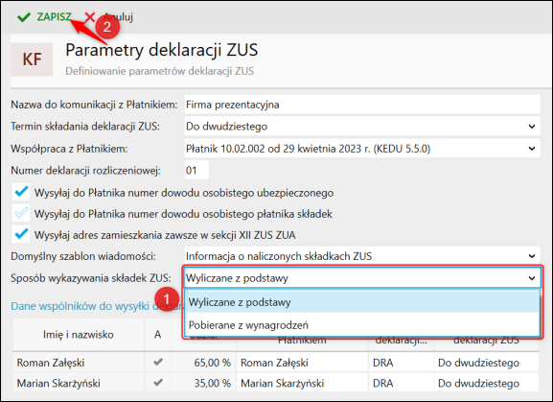Toggle sending payer's ID number checkbox

(x=21, y=213)
